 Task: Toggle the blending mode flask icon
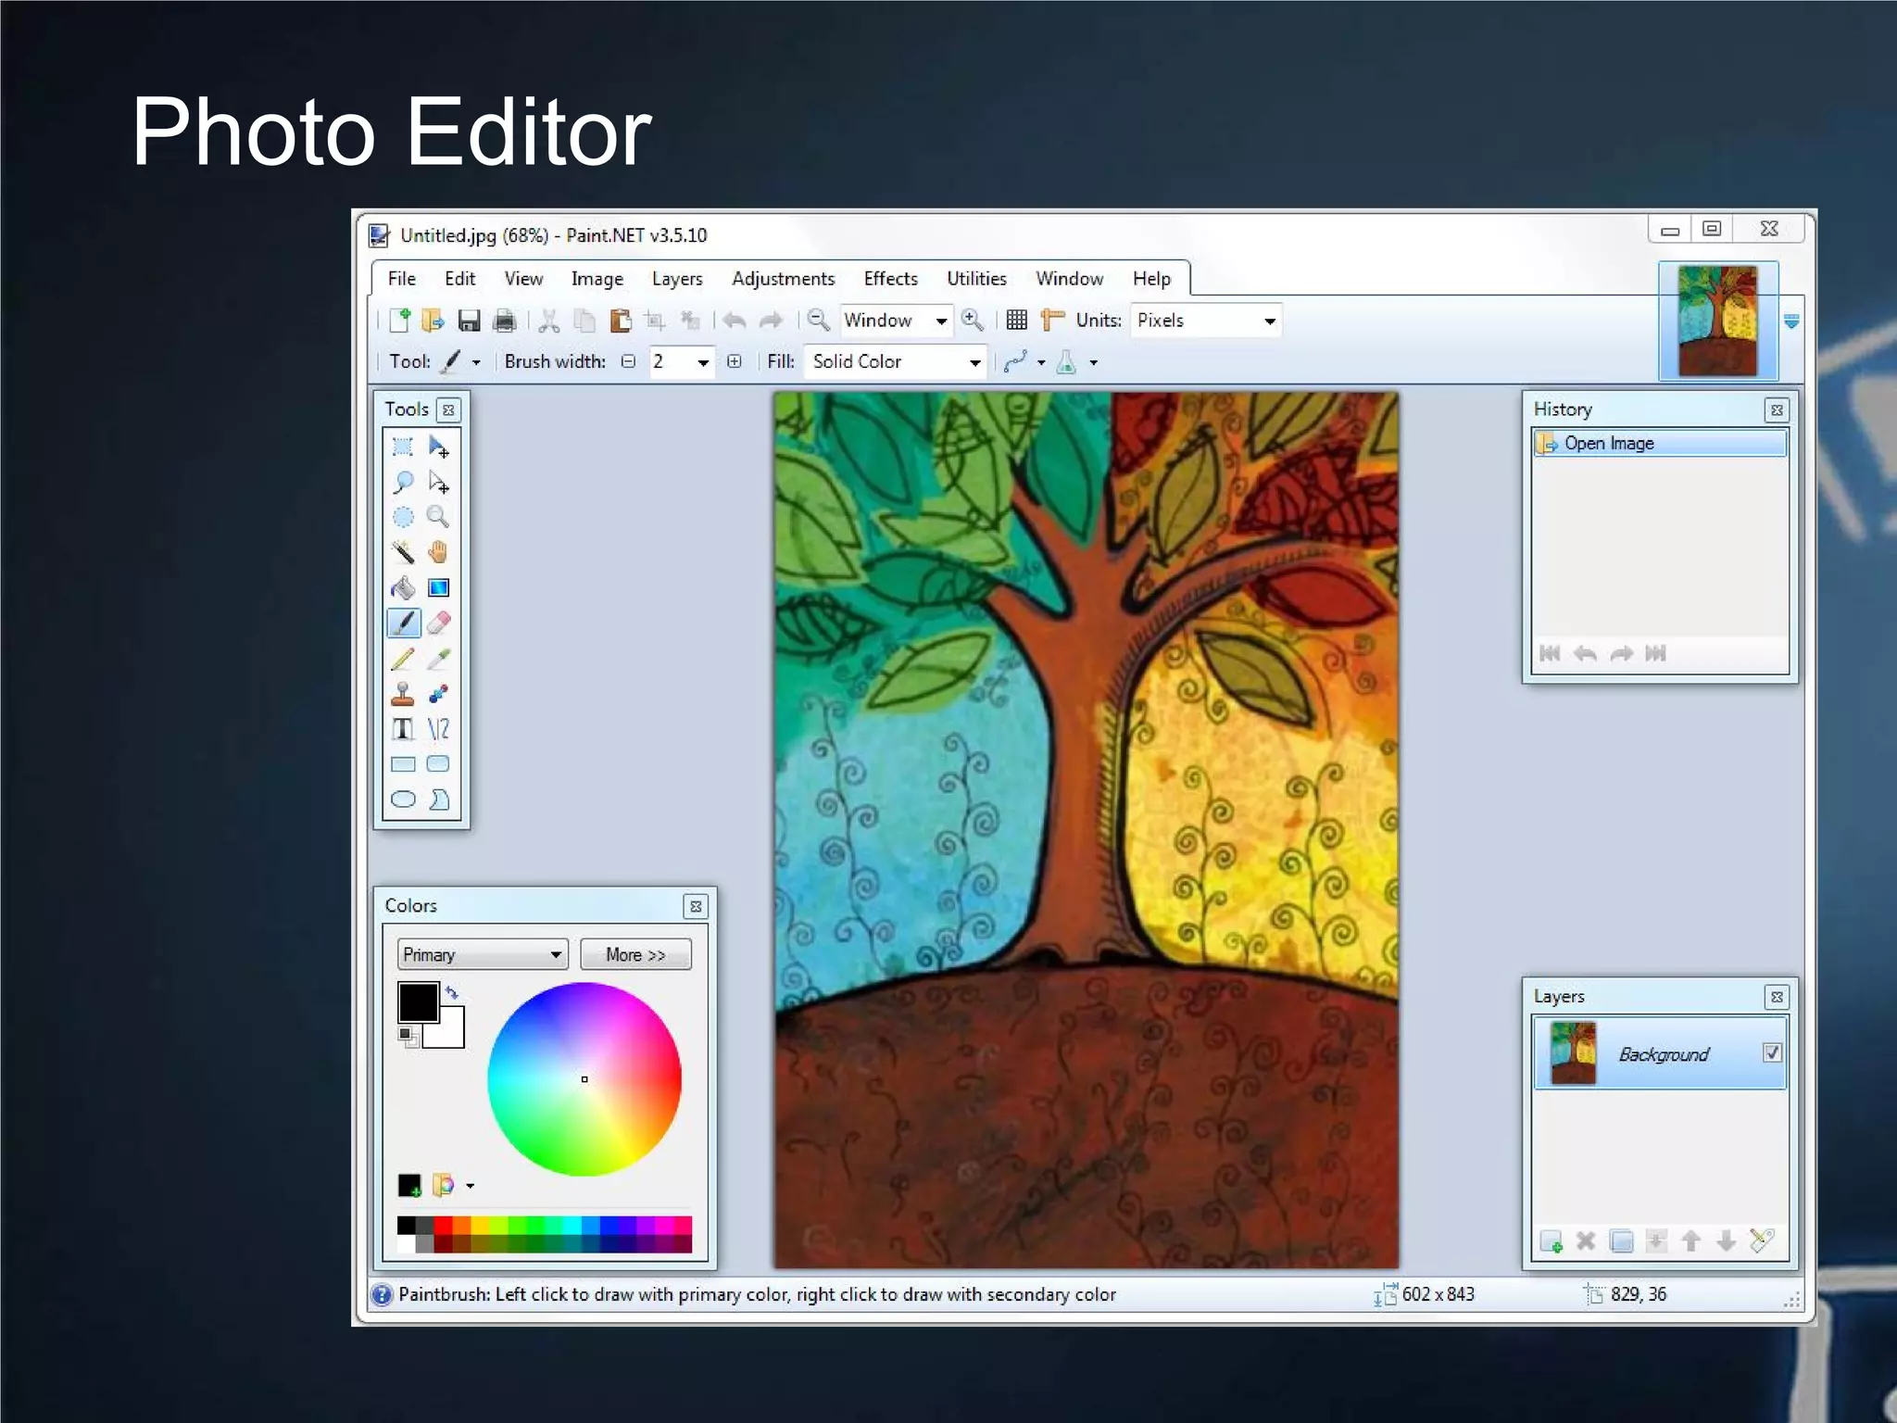point(1066,362)
